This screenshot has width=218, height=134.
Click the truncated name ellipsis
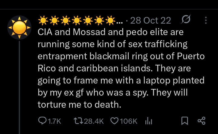119,21
